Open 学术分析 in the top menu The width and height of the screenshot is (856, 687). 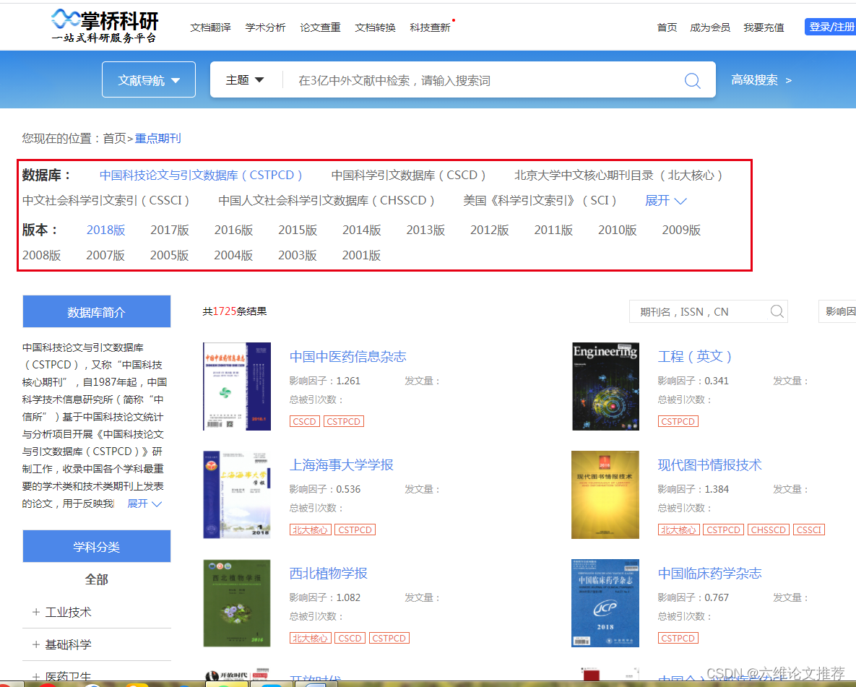pyautogui.click(x=265, y=27)
